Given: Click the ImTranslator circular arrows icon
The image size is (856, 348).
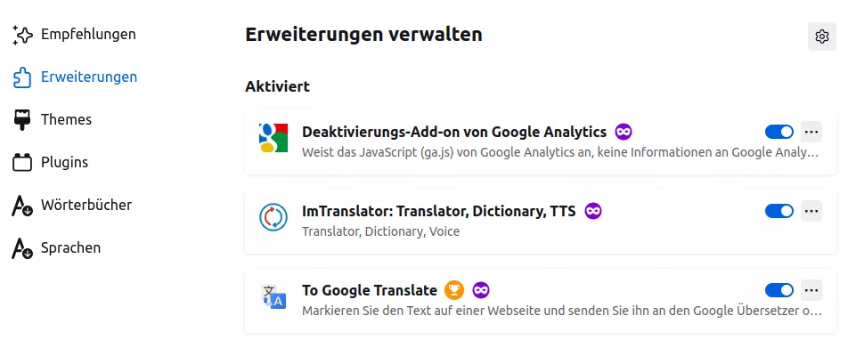Looking at the screenshot, I should [273, 216].
